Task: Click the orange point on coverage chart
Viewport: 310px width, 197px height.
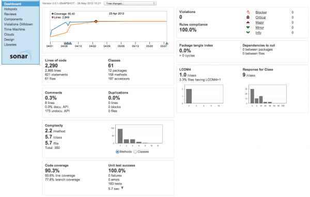Action: [96, 22]
